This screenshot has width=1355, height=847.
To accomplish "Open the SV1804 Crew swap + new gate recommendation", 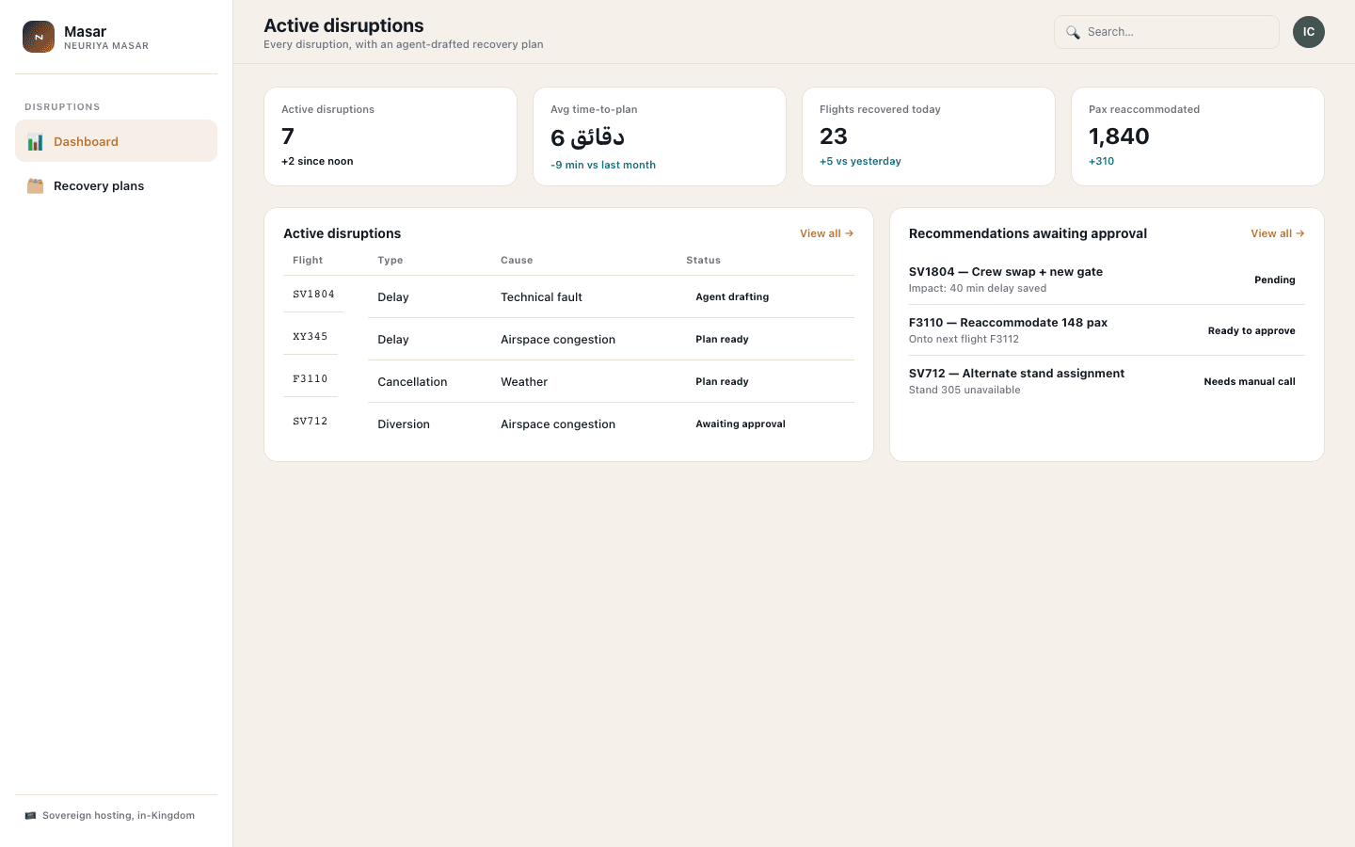I will coord(1107,280).
